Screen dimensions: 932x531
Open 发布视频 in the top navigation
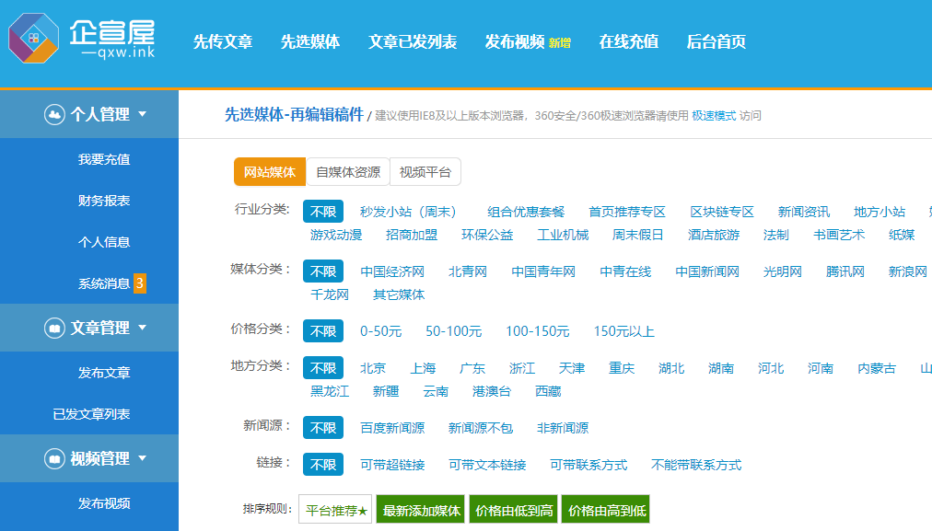click(x=515, y=42)
